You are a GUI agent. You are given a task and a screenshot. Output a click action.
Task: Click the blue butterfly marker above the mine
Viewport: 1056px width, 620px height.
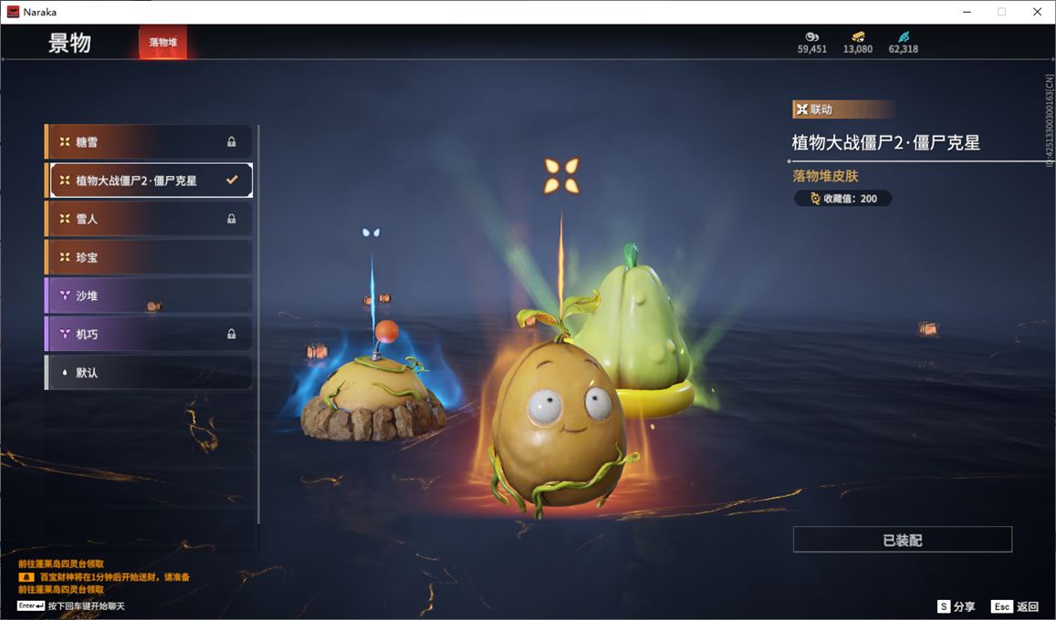coord(371,232)
